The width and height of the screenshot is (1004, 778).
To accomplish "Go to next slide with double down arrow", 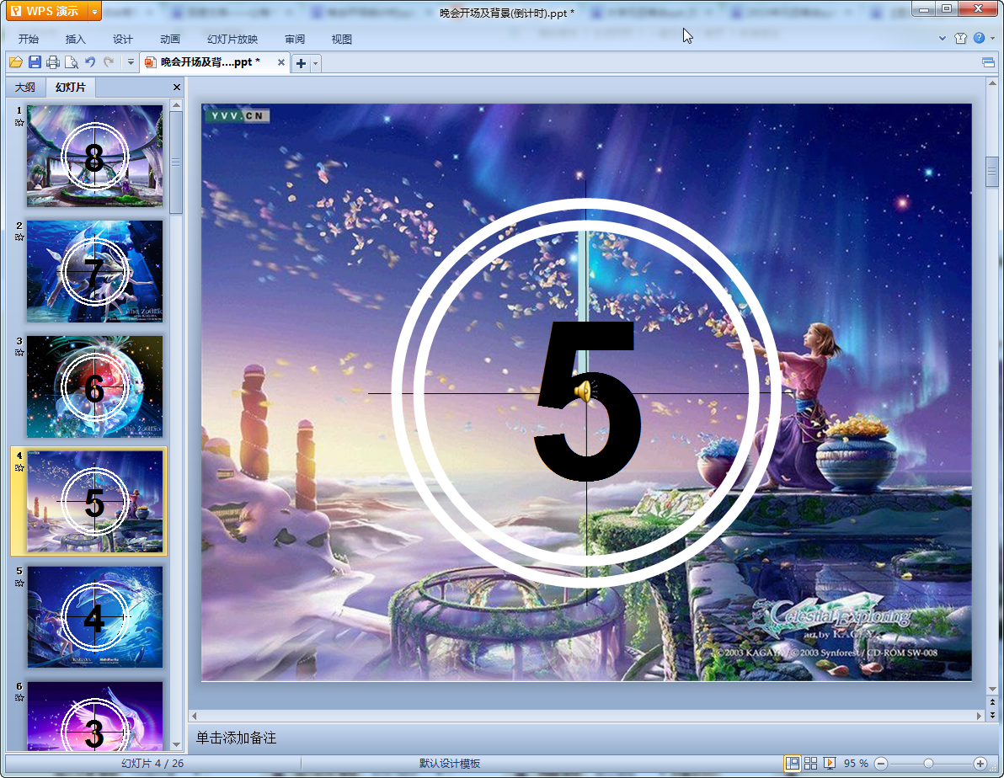I will click(x=992, y=715).
